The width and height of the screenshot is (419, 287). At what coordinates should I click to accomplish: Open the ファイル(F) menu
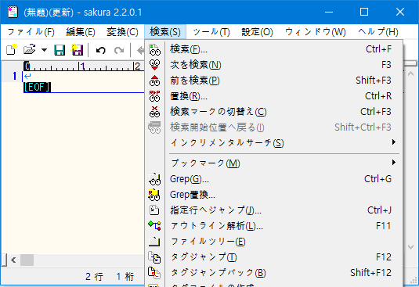click(x=31, y=32)
